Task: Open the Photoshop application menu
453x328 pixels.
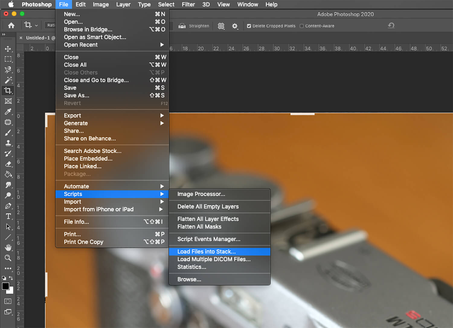Action: 37,5
